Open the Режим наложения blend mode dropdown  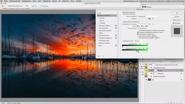pyautogui.click(x=148, y=16)
